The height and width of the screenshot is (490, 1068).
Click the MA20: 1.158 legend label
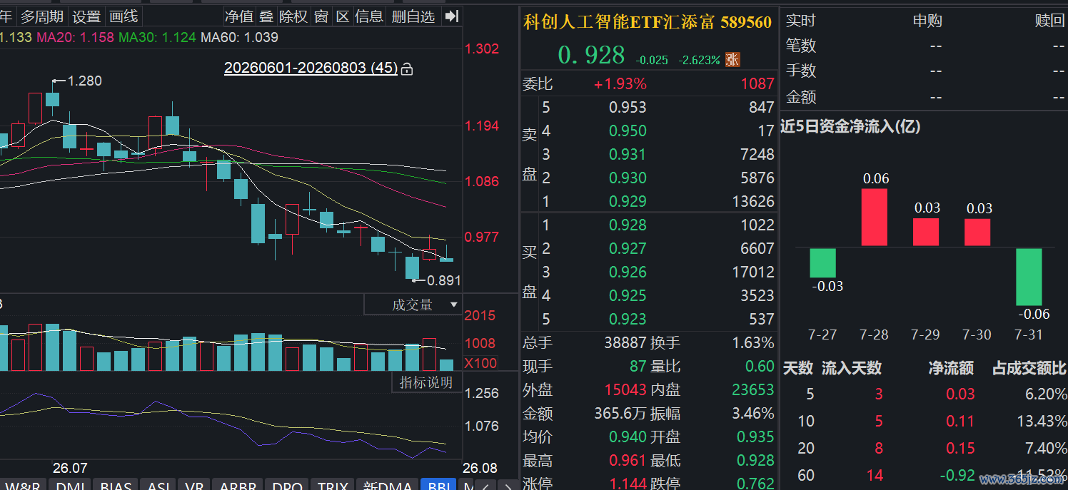pyautogui.click(x=75, y=37)
